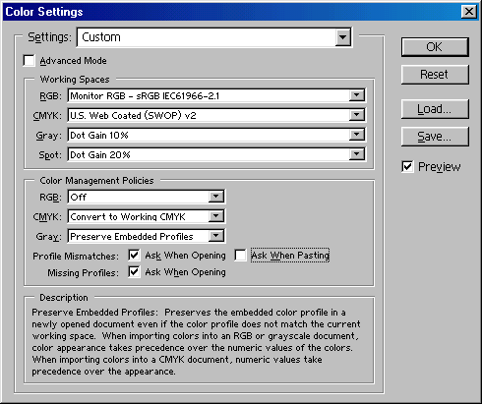Expand the RGB working space dropdown
The height and width of the screenshot is (404, 482).
tap(357, 95)
